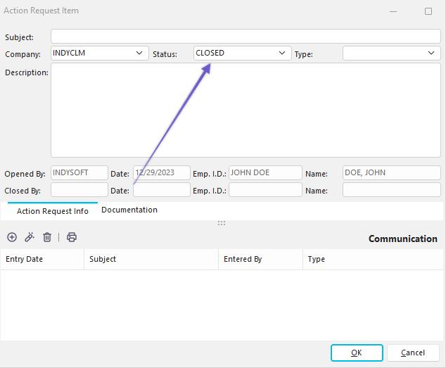Open the Type dropdown
The image size is (446, 368).
tap(431, 53)
